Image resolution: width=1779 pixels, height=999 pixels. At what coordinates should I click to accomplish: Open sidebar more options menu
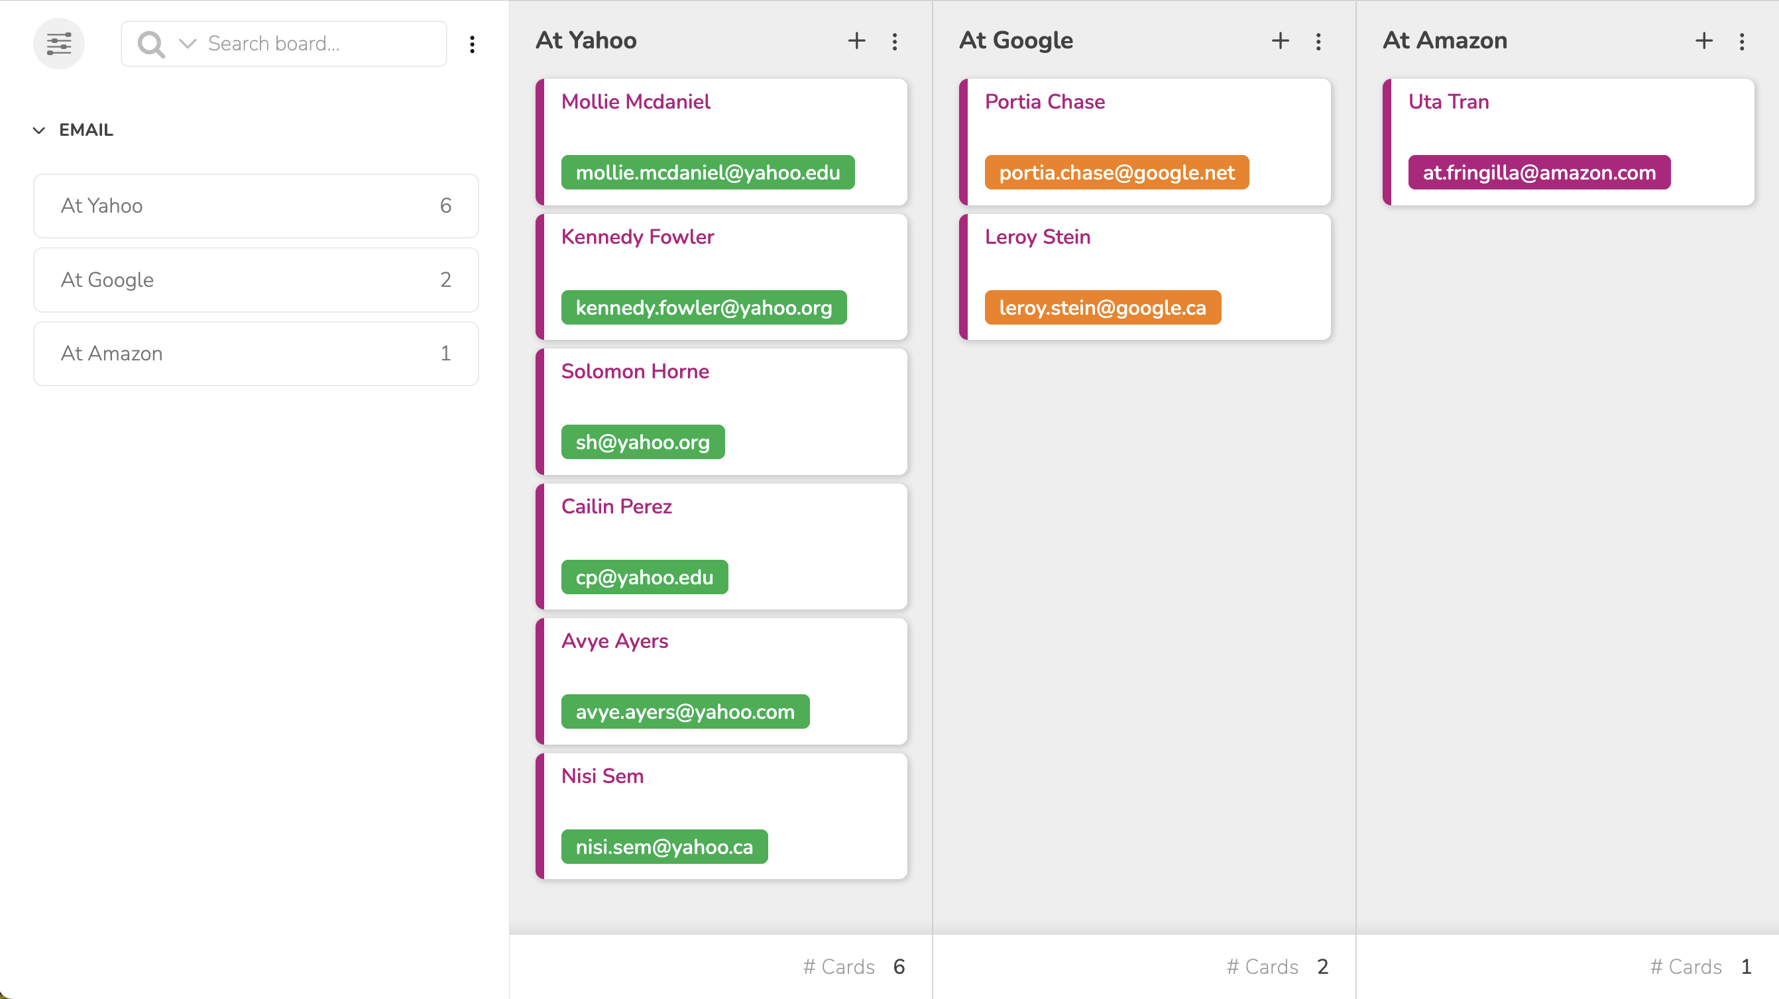tap(473, 44)
